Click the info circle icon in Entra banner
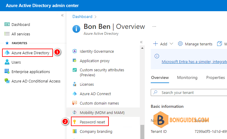This screenshot has width=227, height=139. tap(157, 56)
